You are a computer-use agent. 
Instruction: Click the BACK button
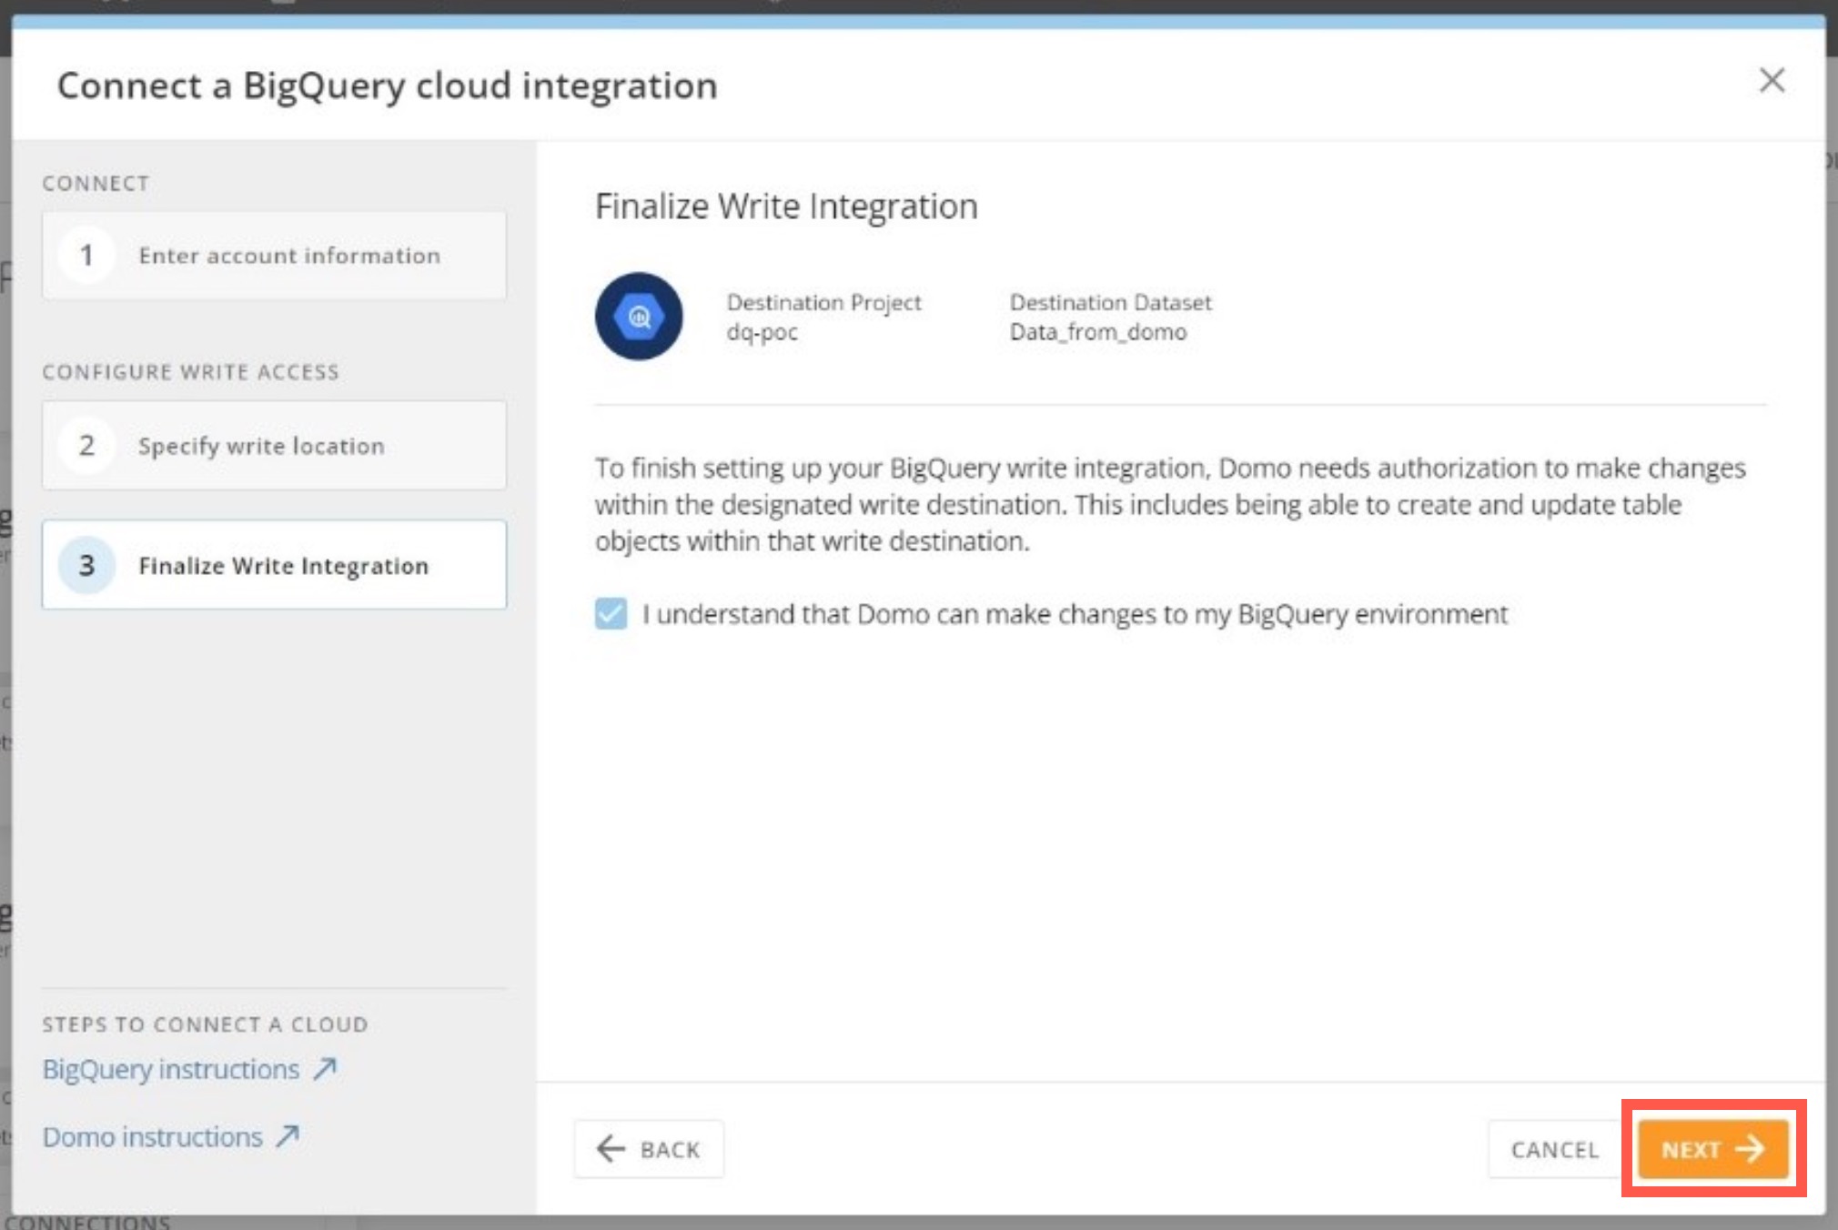(x=649, y=1149)
